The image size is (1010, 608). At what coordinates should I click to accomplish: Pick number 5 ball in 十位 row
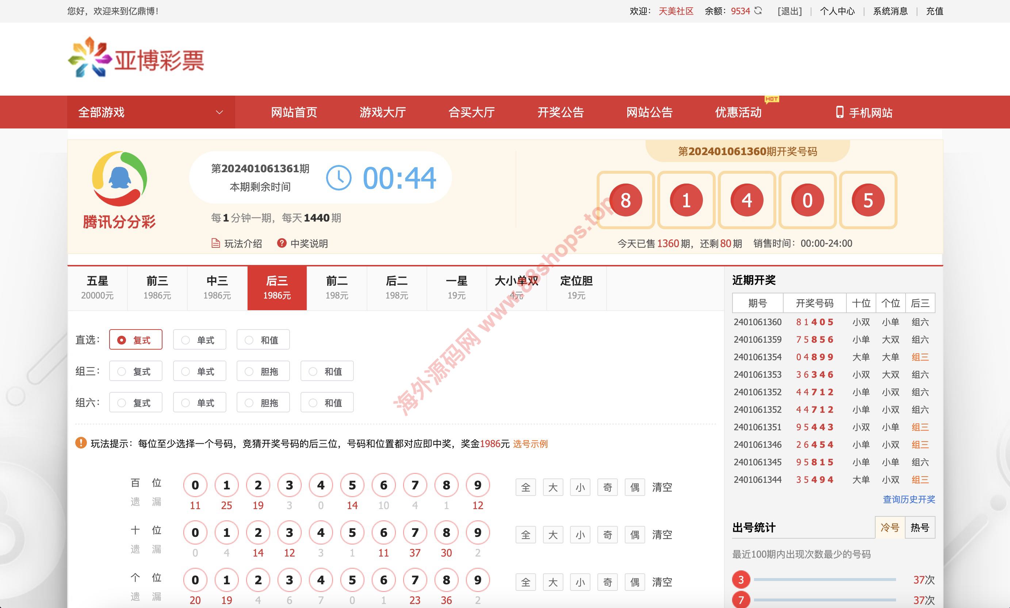352,532
